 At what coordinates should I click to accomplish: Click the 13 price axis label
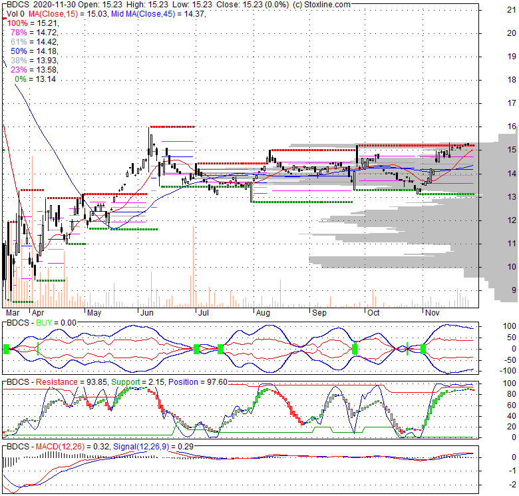[x=512, y=196]
